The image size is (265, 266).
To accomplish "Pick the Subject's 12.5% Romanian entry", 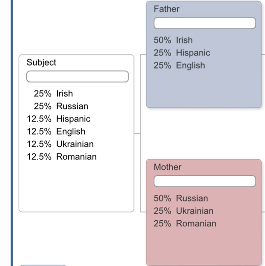I will (x=61, y=157).
